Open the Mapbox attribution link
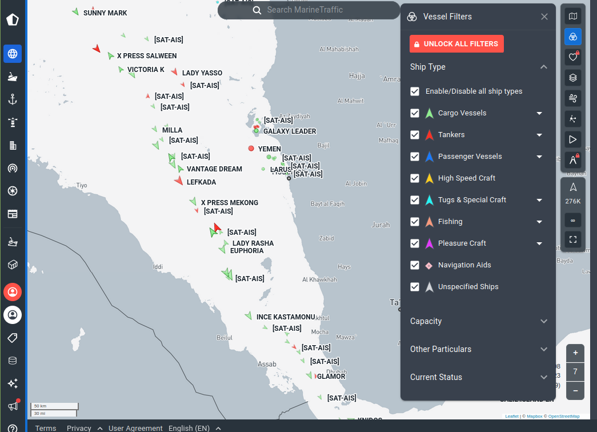Viewport: 597px width, 432px height. [535, 417]
